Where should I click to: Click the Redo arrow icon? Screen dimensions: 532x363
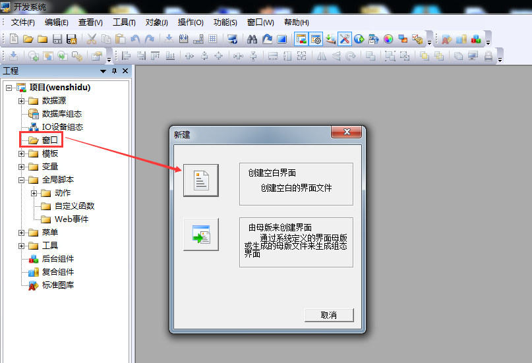tap(149, 39)
